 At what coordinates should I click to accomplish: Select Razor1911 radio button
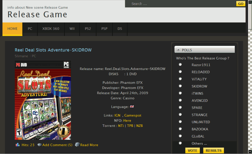(180, 65)
